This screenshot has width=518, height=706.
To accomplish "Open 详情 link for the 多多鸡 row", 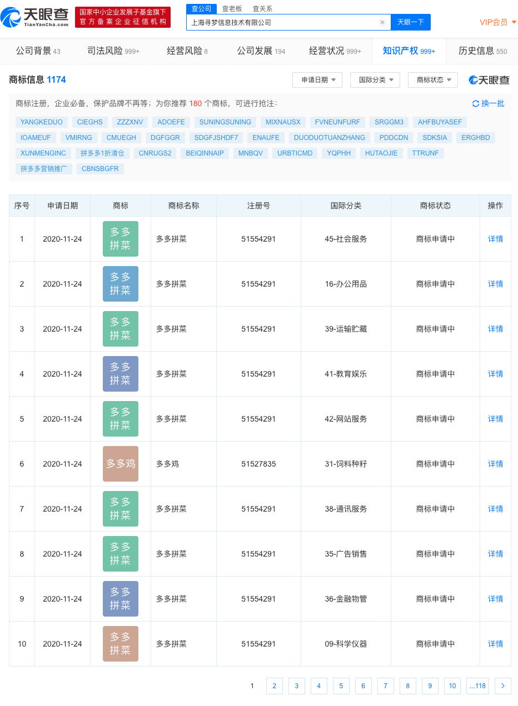I will [495, 464].
